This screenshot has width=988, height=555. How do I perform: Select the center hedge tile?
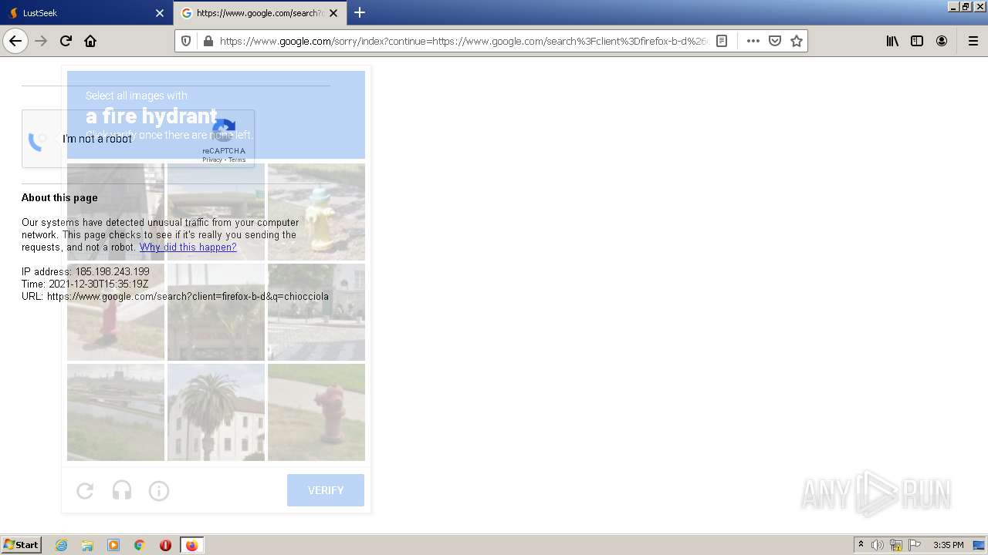[x=216, y=312]
